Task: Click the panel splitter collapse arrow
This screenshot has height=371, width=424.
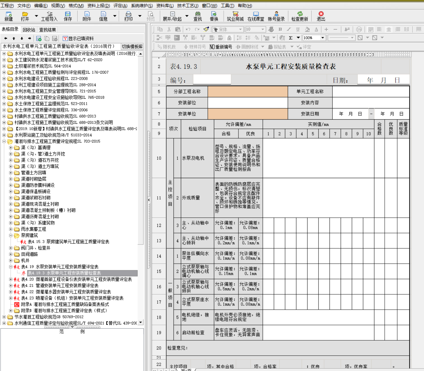Action: coord(149,200)
